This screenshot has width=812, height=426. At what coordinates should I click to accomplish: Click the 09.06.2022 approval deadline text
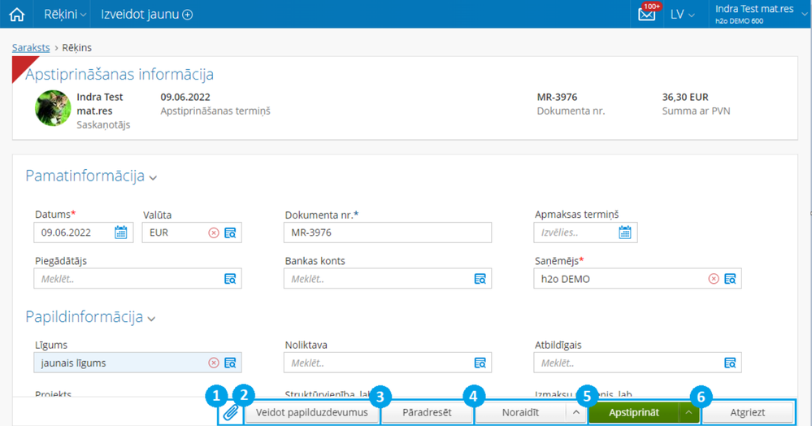pos(185,97)
